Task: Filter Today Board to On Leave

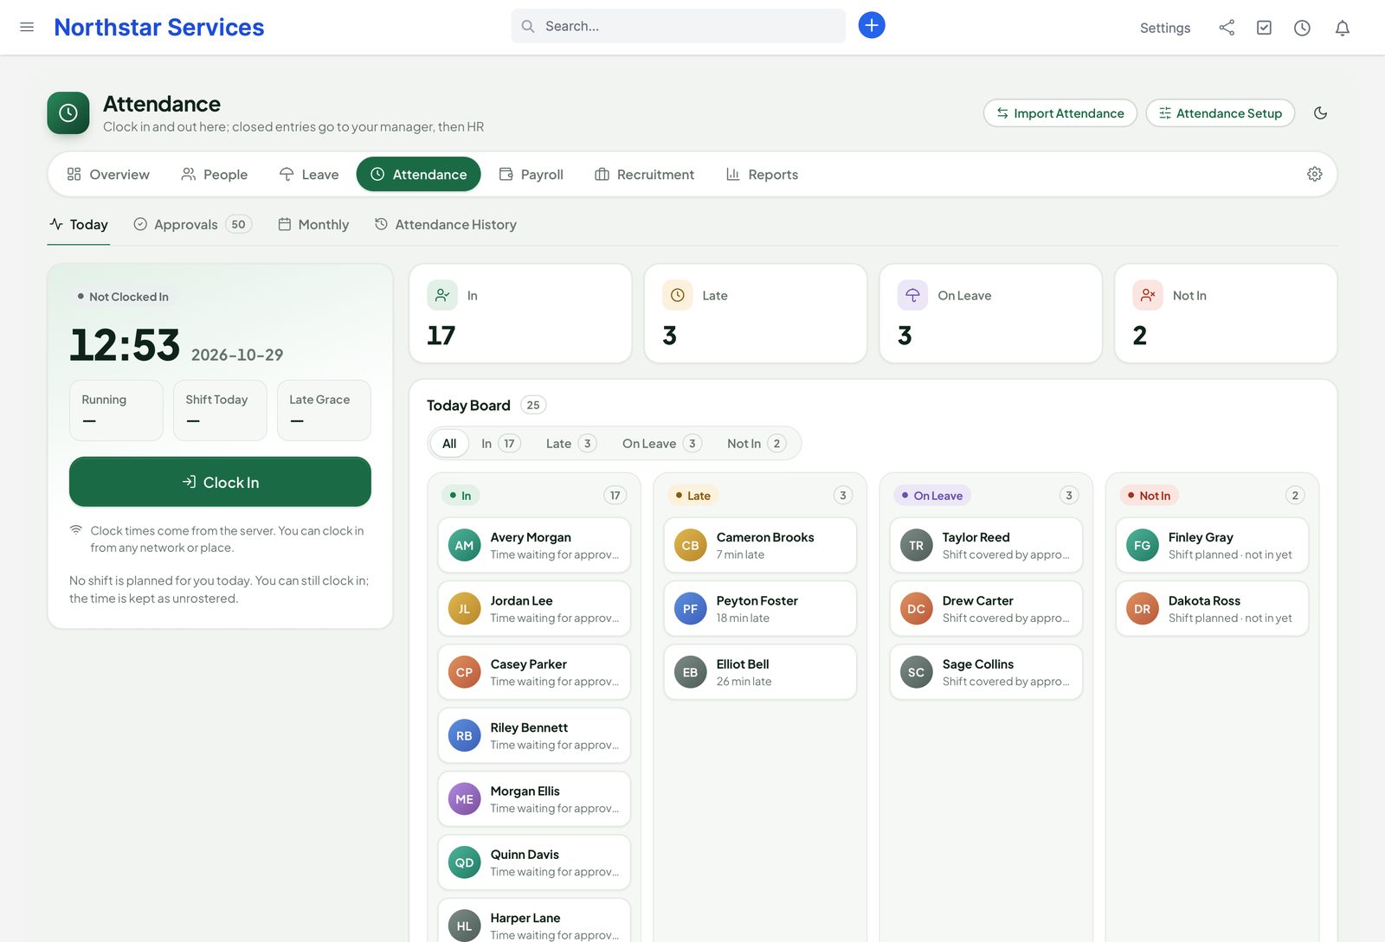Action: click(661, 444)
